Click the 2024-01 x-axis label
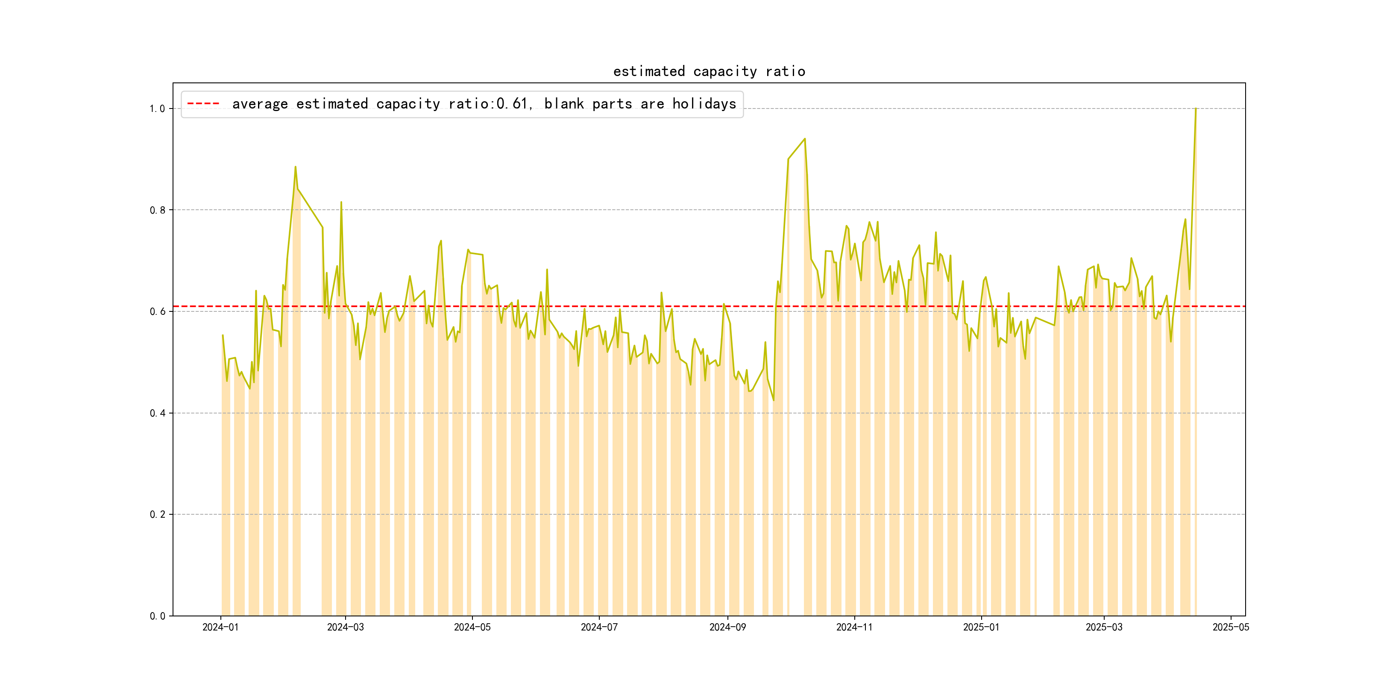 coord(220,627)
